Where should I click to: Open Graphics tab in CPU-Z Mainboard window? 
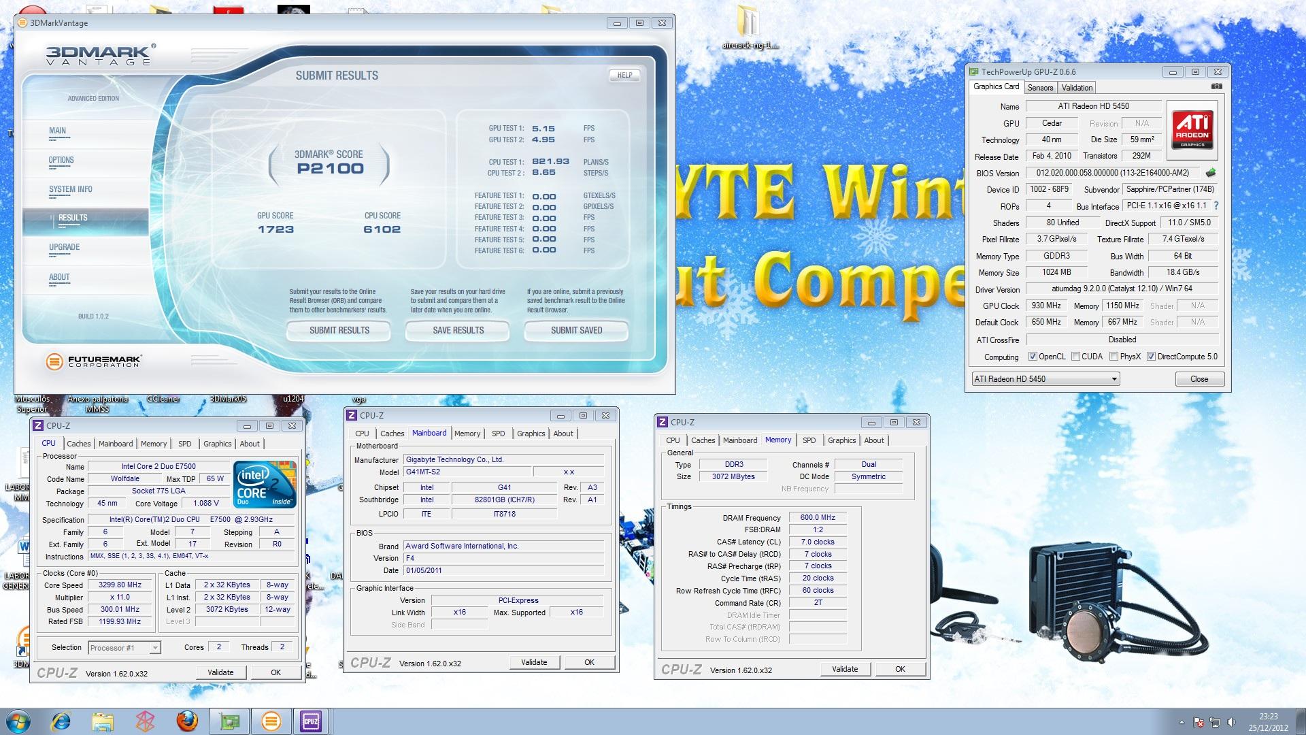(531, 434)
